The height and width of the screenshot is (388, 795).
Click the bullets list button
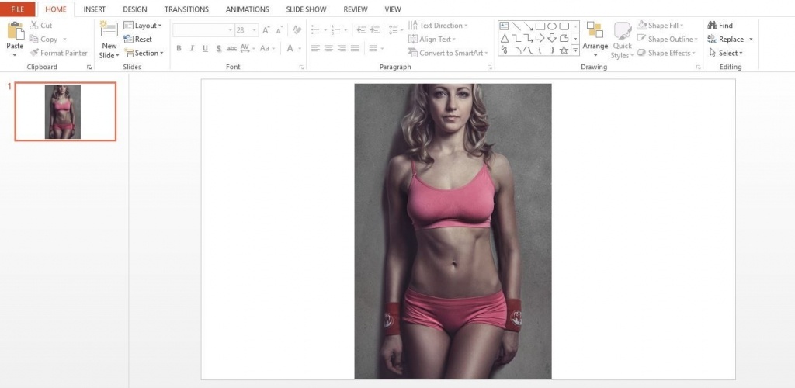click(x=315, y=30)
